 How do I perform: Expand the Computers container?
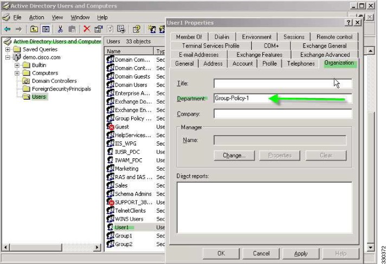[x=17, y=73]
